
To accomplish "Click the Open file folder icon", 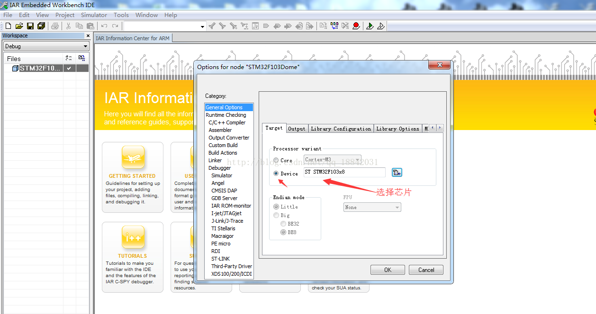I will pos(19,26).
